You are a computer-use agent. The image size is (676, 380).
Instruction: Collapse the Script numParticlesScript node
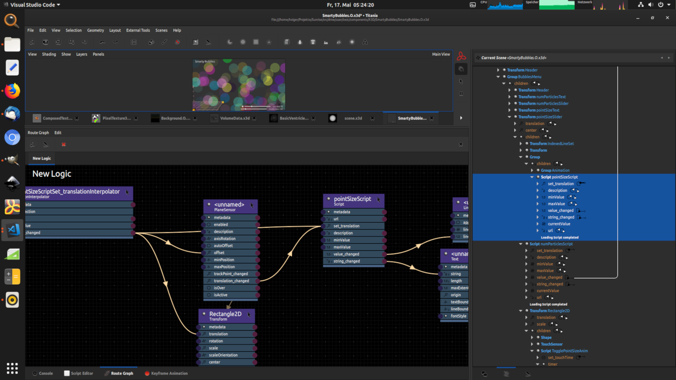click(x=520, y=243)
